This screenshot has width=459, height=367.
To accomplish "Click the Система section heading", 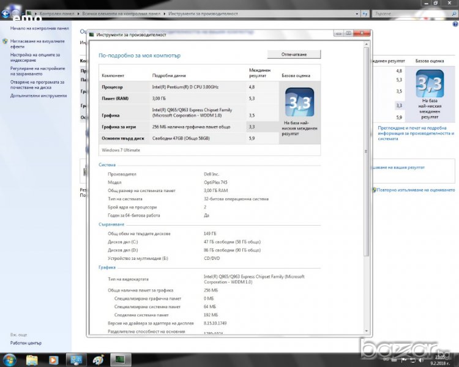I will [107, 165].
